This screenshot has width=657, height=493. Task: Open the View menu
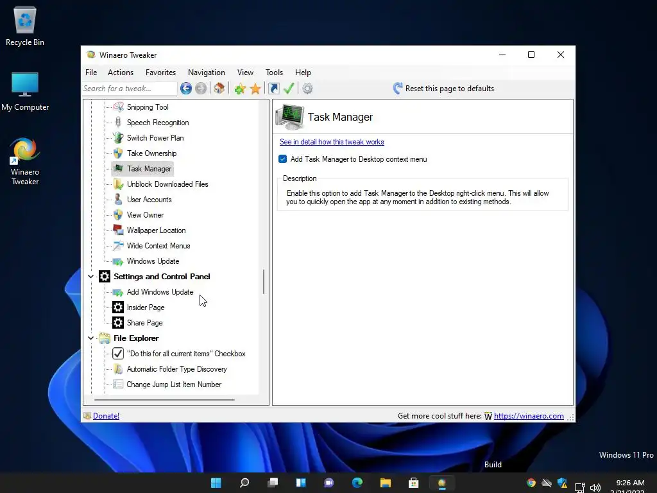(x=245, y=73)
